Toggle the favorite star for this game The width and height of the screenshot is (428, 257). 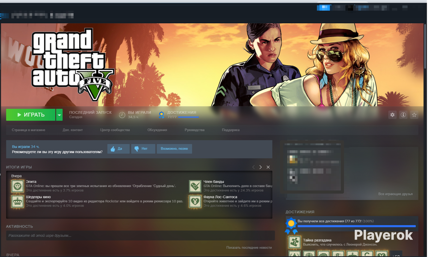point(414,115)
